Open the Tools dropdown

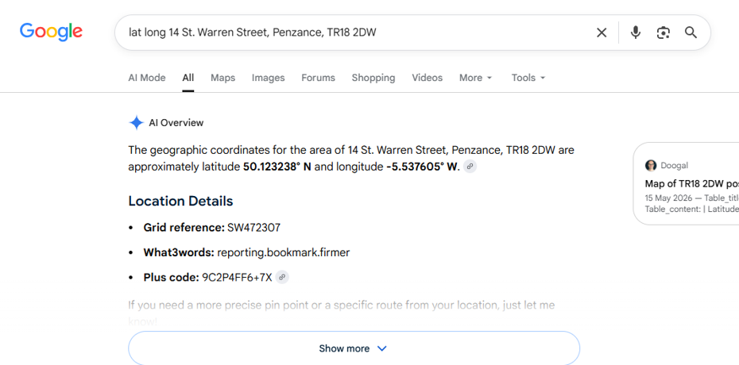(528, 78)
